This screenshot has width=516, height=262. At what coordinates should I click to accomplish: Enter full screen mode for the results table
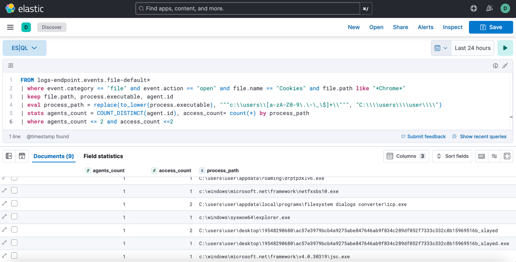(x=507, y=156)
